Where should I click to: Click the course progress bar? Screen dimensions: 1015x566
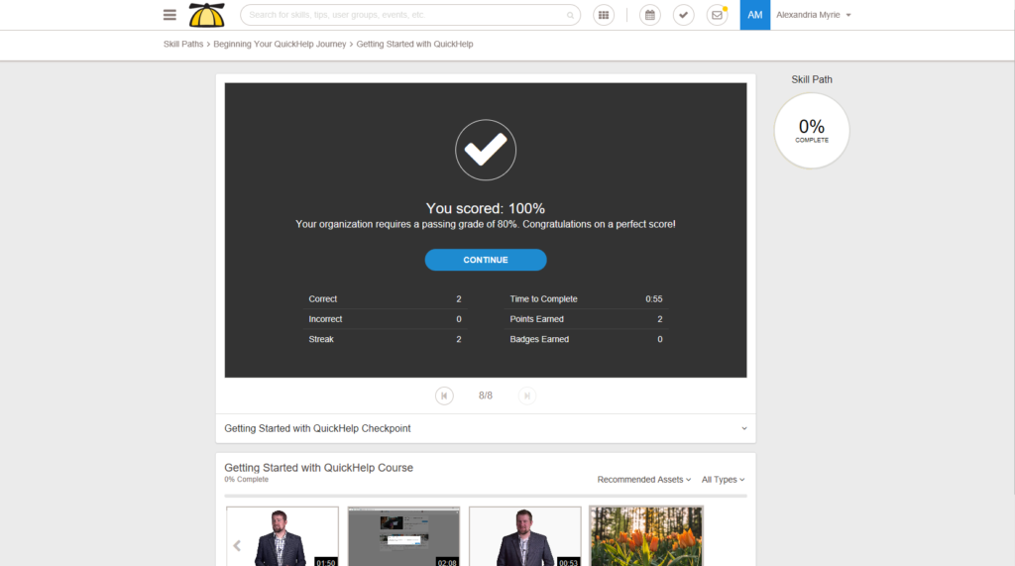point(486,496)
